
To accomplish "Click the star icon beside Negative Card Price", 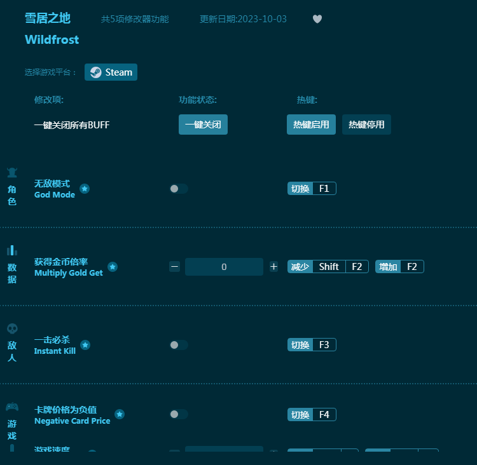I will point(120,414).
